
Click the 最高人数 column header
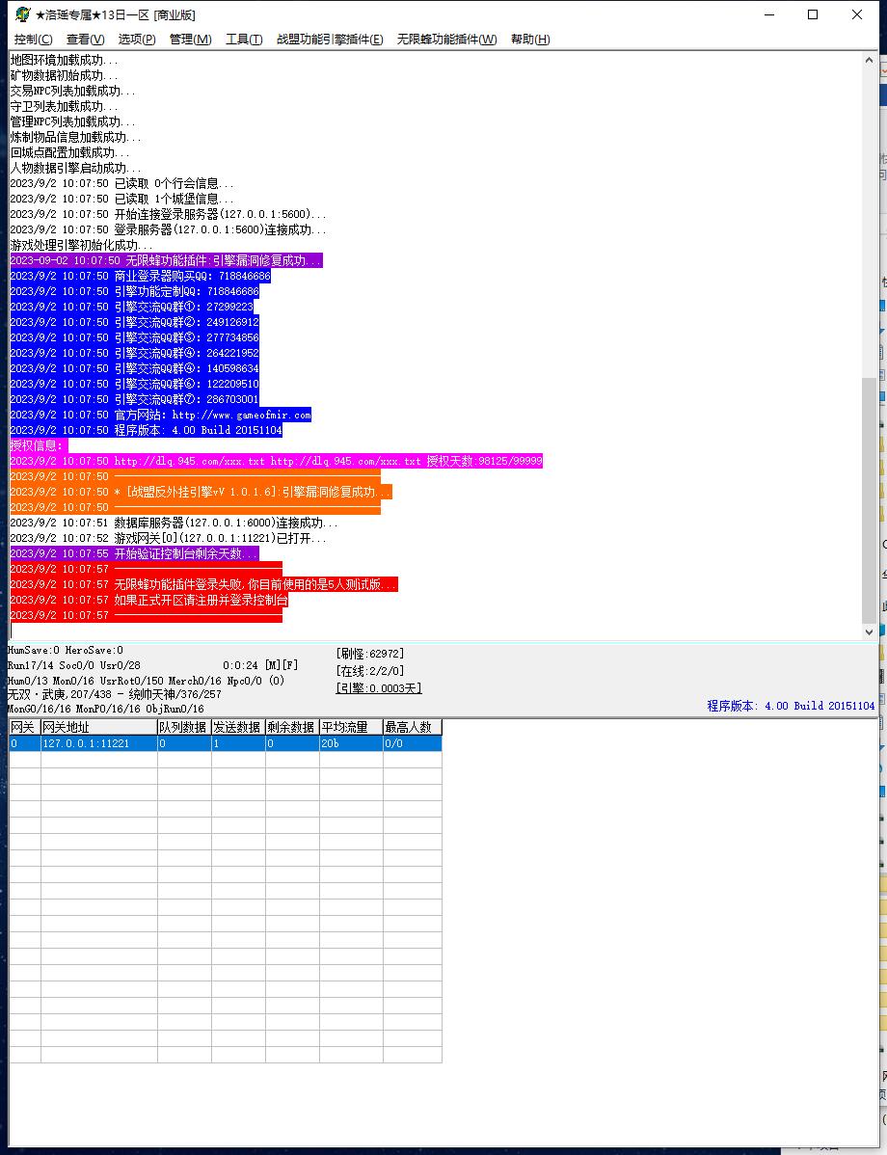[x=412, y=727]
